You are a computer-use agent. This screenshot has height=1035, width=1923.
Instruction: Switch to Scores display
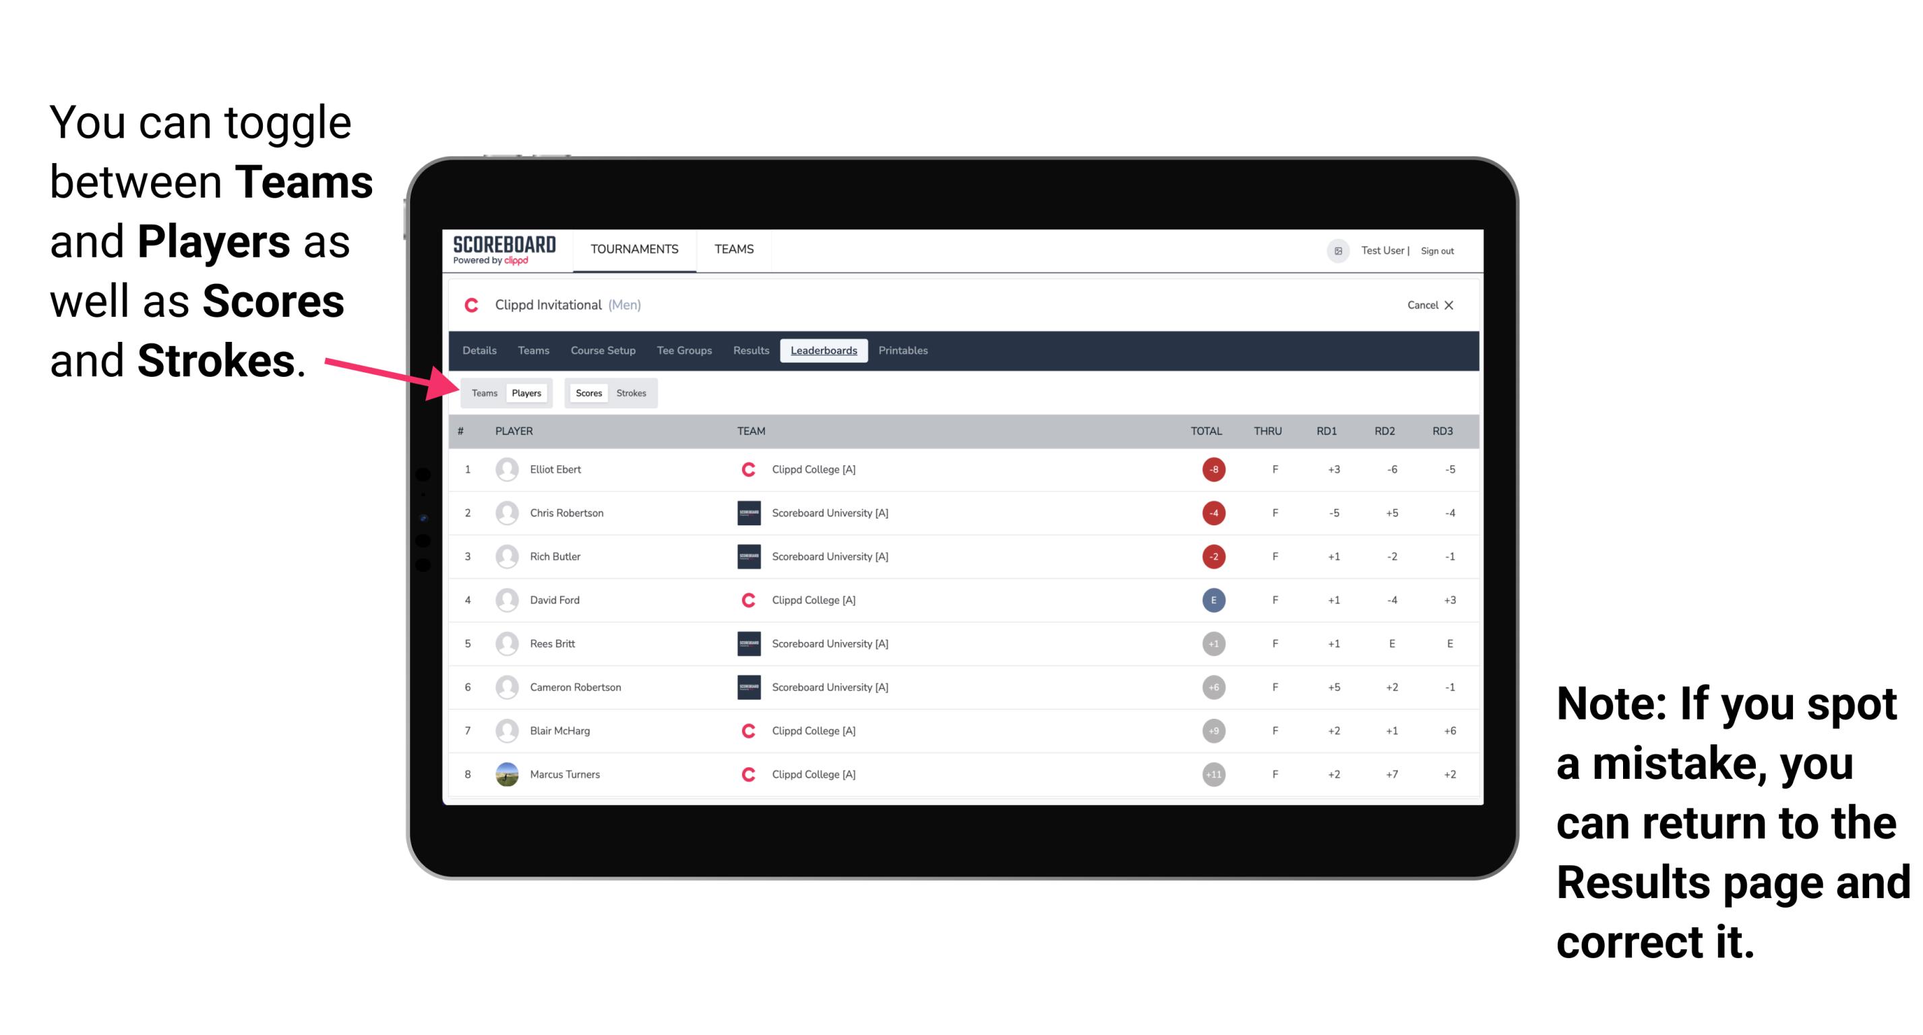(586, 392)
